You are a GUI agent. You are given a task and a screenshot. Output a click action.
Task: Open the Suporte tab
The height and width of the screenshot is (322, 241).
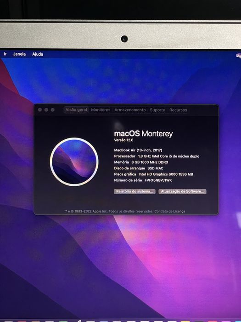click(157, 110)
